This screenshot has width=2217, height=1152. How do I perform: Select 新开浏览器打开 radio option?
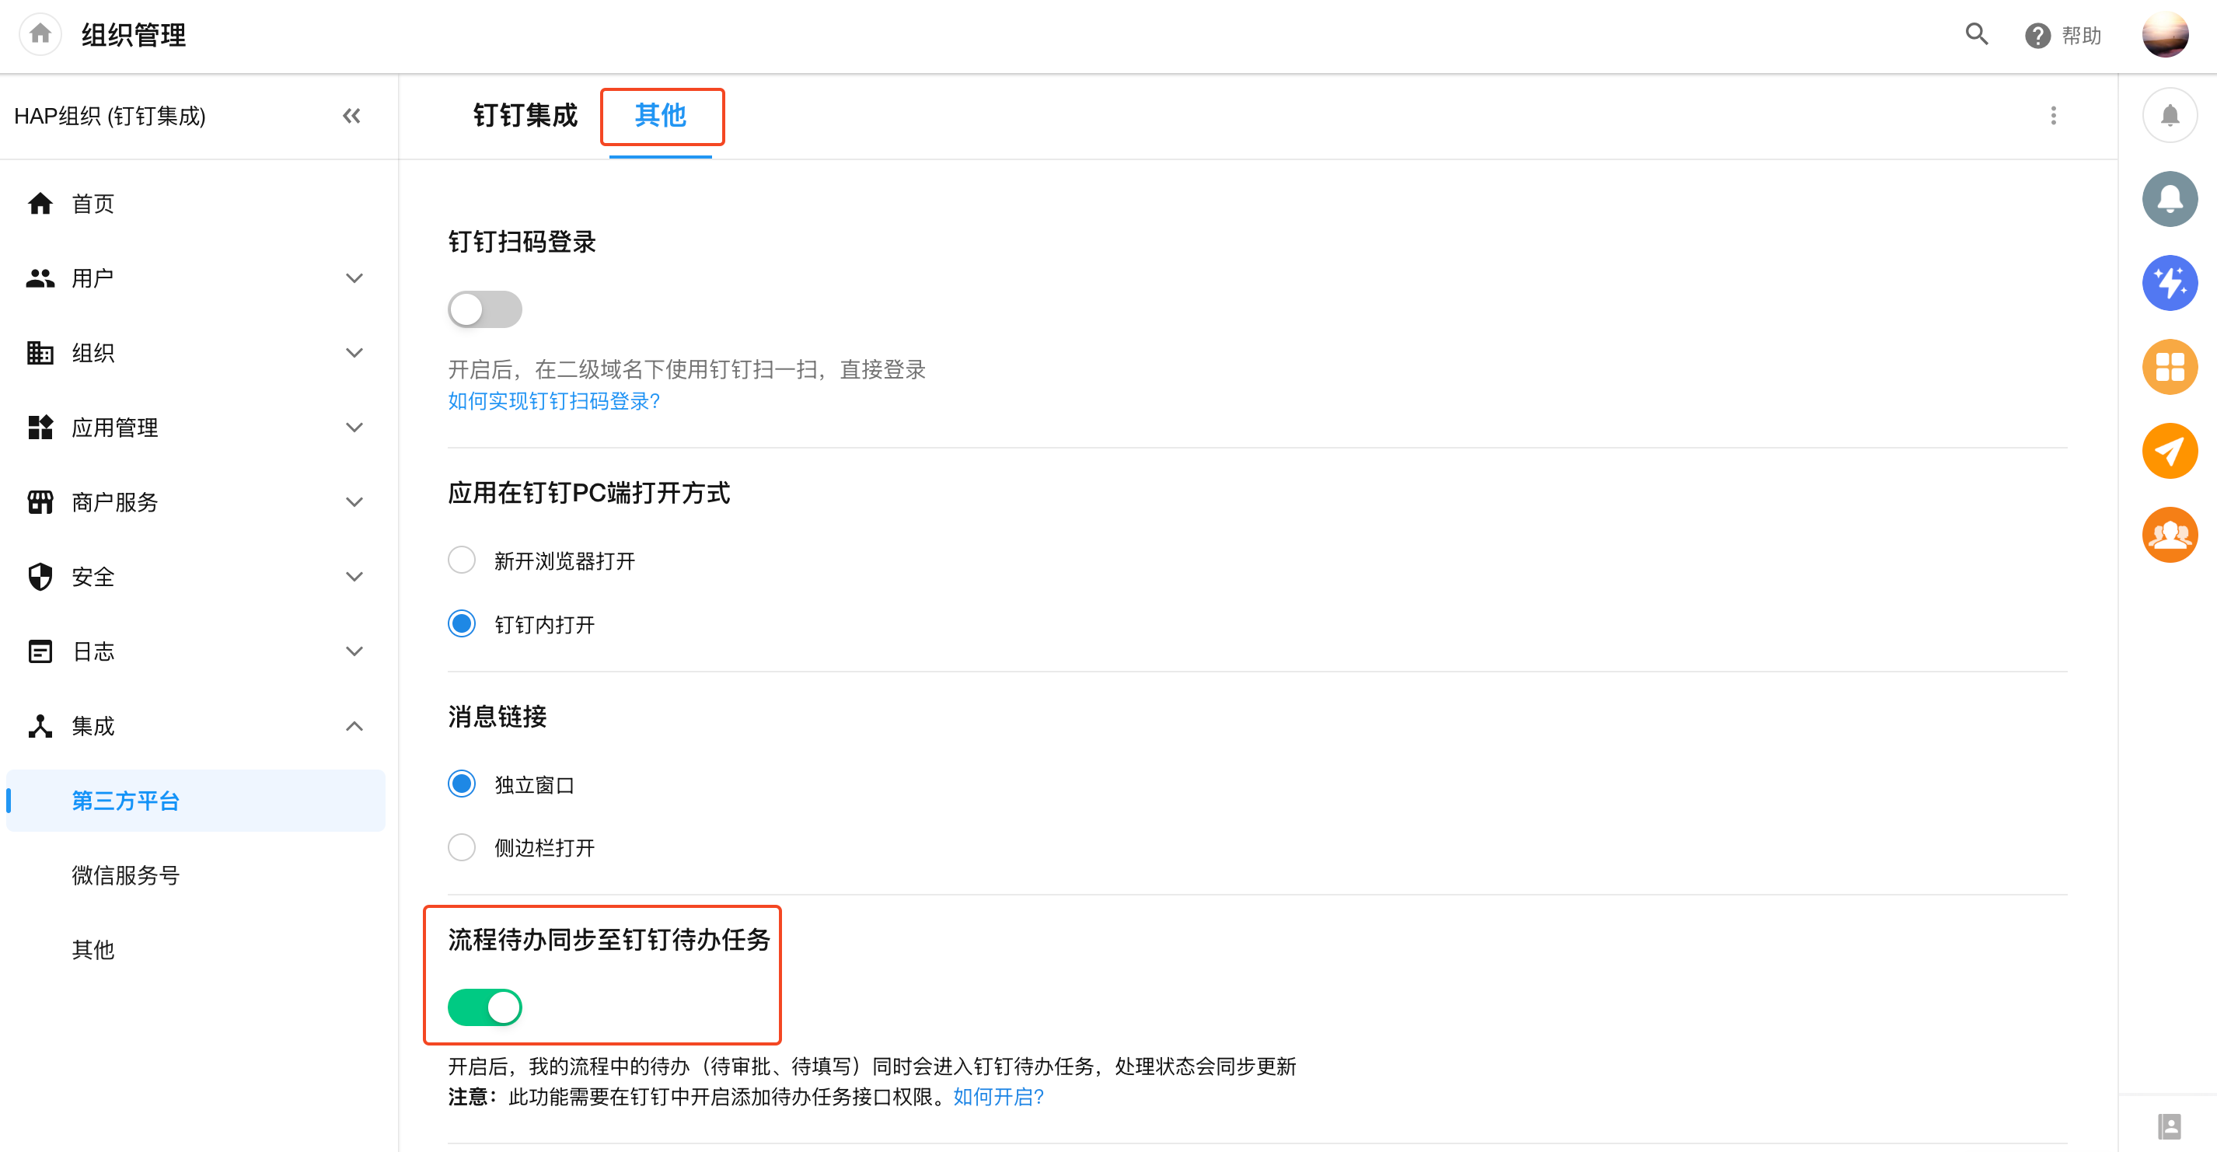coord(463,560)
